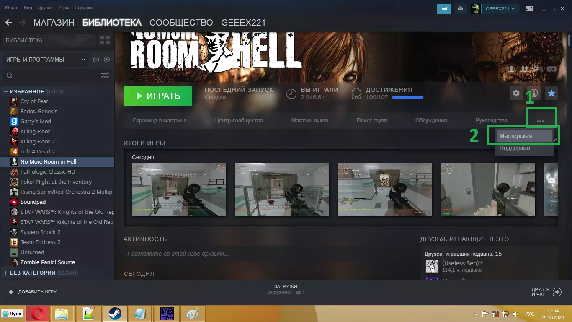Go to the СООБЩЕСТВО tab
The width and height of the screenshot is (572, 322).
181,23
